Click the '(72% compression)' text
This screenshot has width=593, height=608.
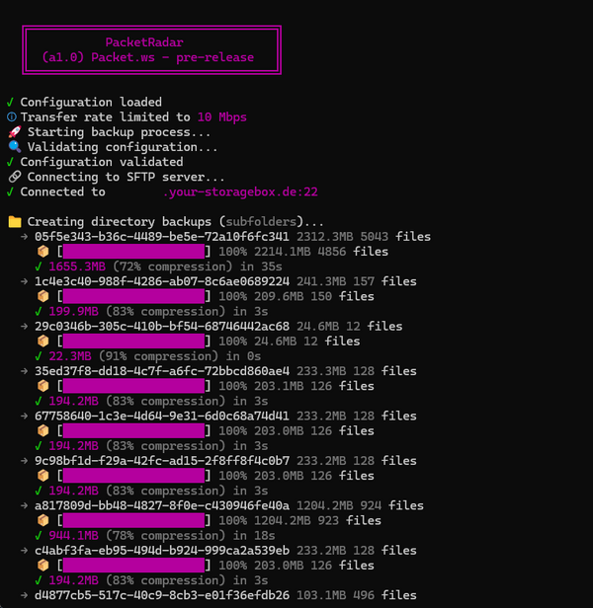click(x=172, y=266)
